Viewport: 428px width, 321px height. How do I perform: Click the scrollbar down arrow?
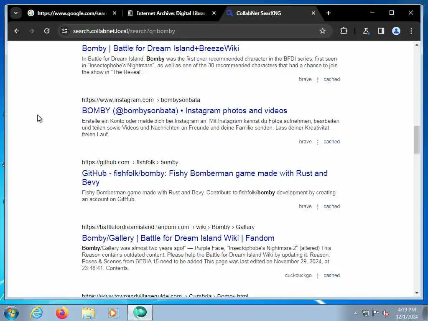tap(417, 293)
